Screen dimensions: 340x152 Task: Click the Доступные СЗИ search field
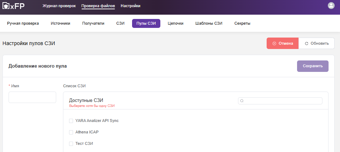280,101
